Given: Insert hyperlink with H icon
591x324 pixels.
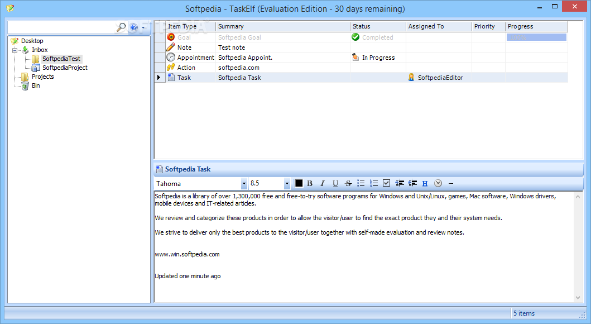Looking at the screenshot, I should tap(425, 183).
